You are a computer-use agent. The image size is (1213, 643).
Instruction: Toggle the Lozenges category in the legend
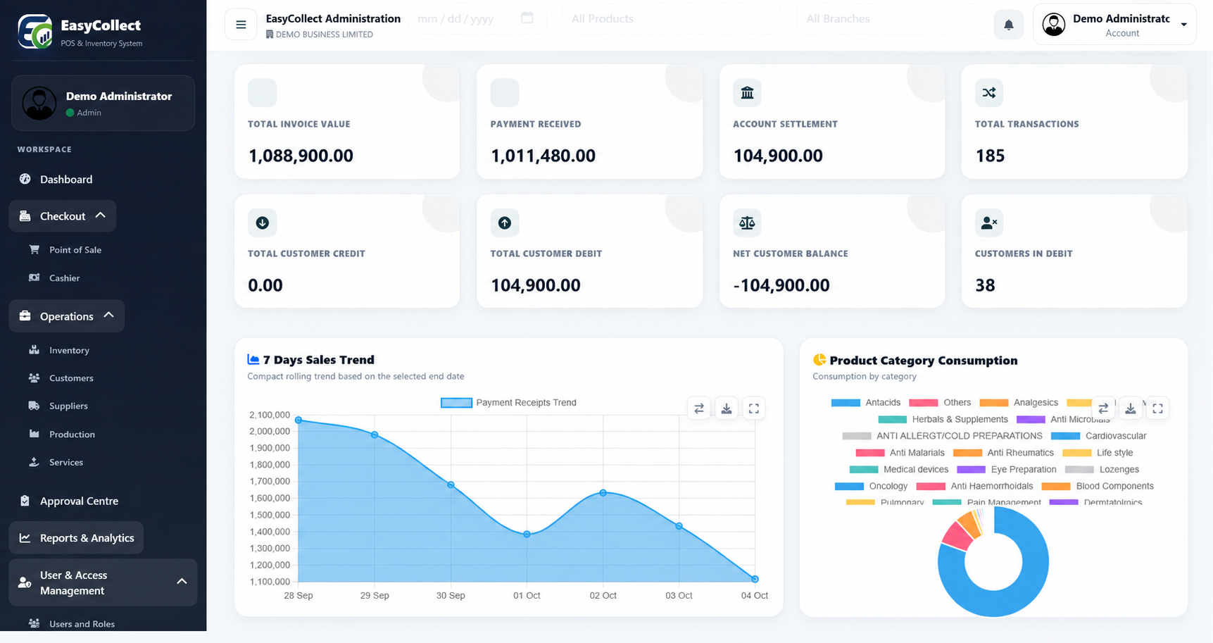(1102, 470)
